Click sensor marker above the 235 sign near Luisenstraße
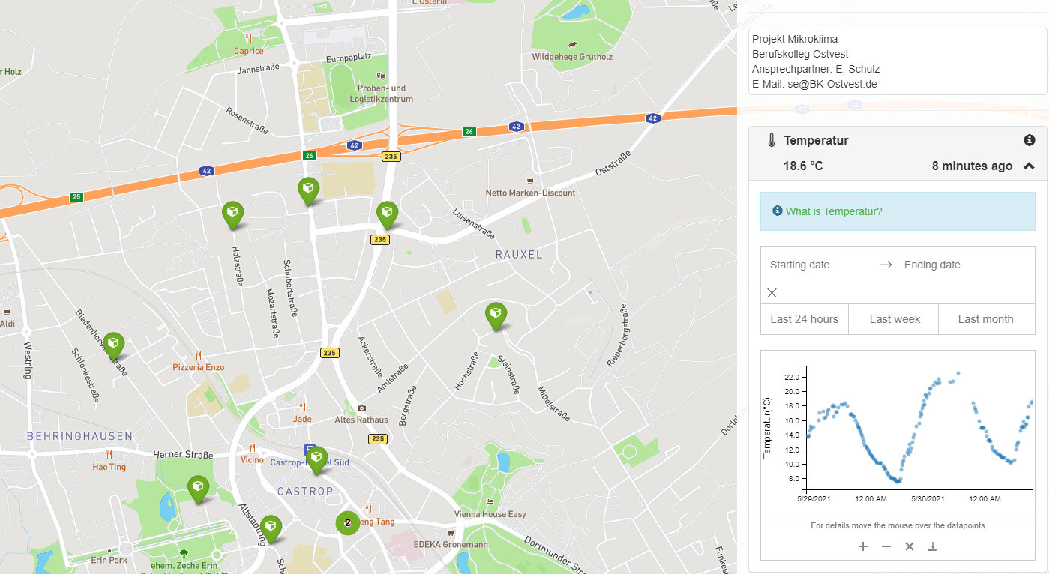 point(387,215)
